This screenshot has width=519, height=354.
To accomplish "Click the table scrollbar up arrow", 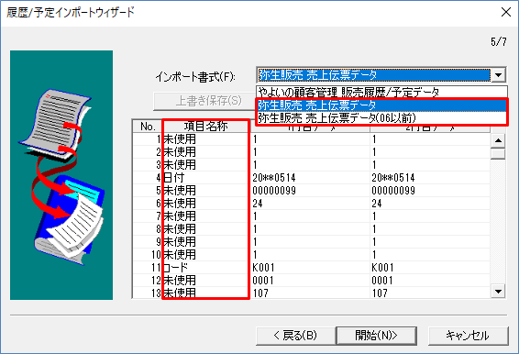I will click(x=498, y=140).
